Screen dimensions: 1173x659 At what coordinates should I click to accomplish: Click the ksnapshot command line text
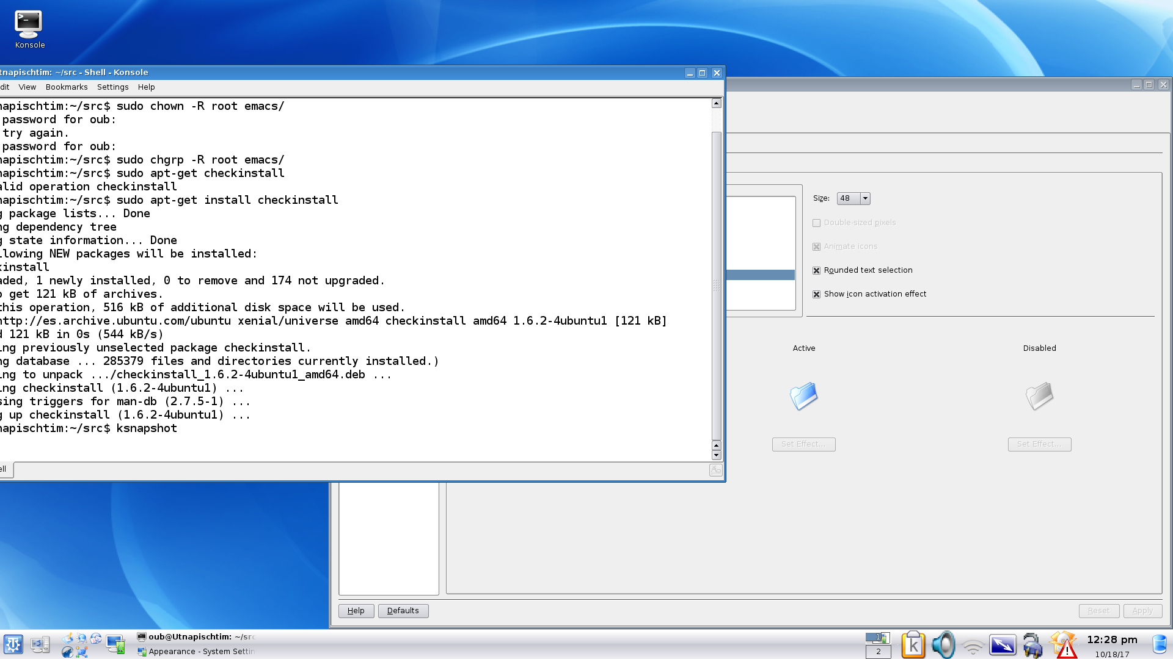click(x=147, y=428)
